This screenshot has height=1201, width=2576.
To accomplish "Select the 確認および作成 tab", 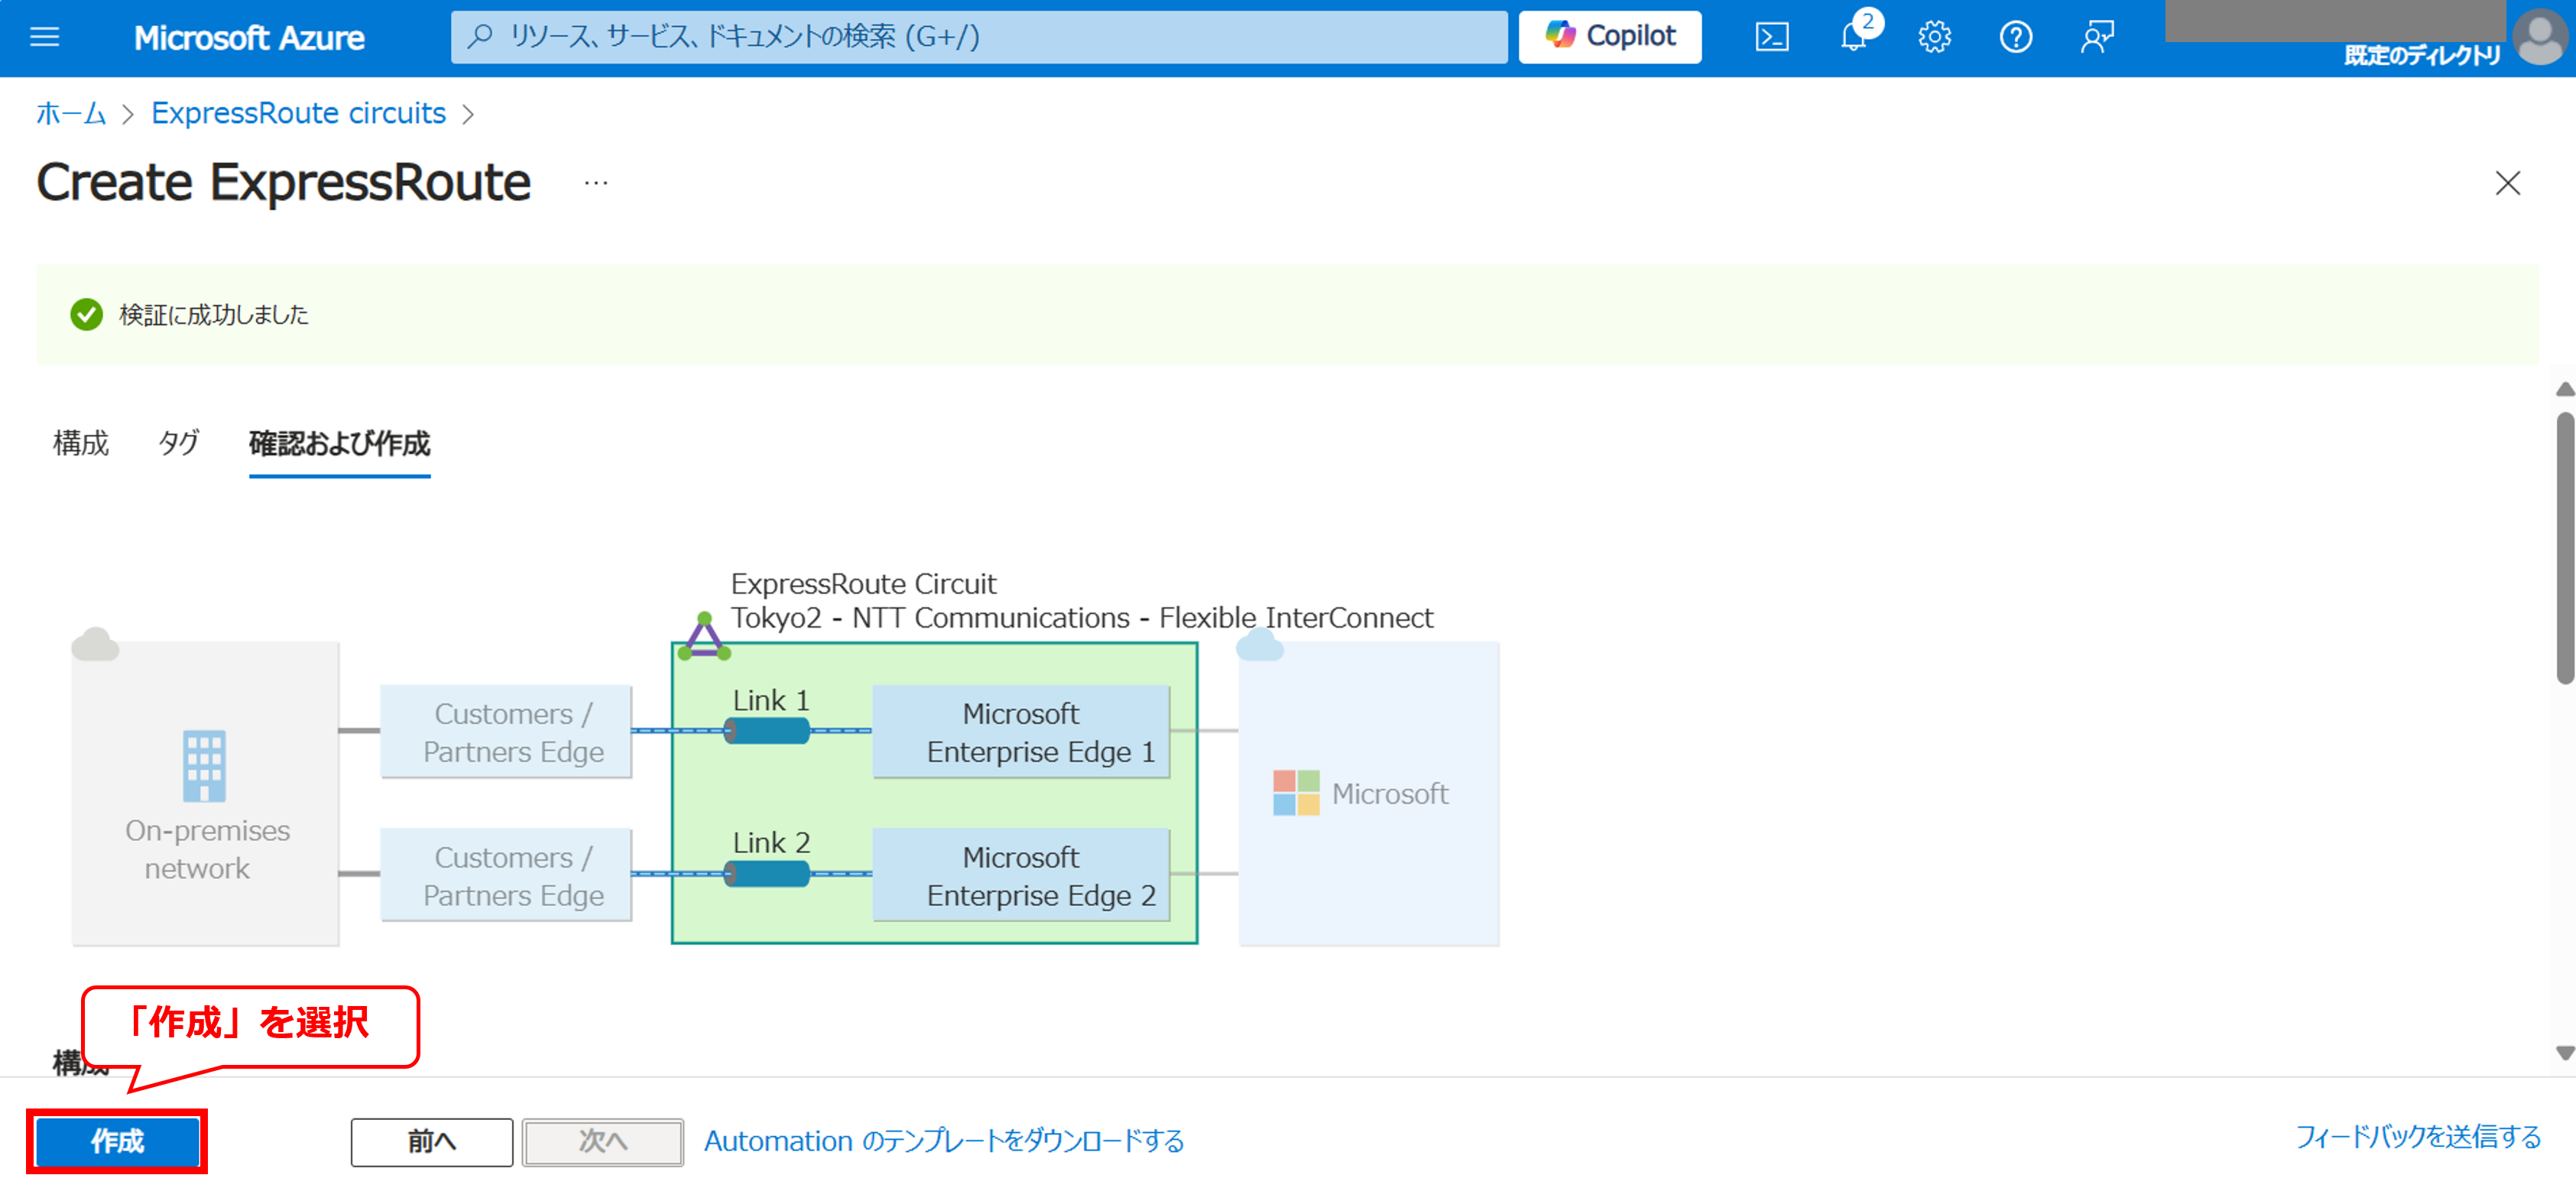I will pos(339,443).
